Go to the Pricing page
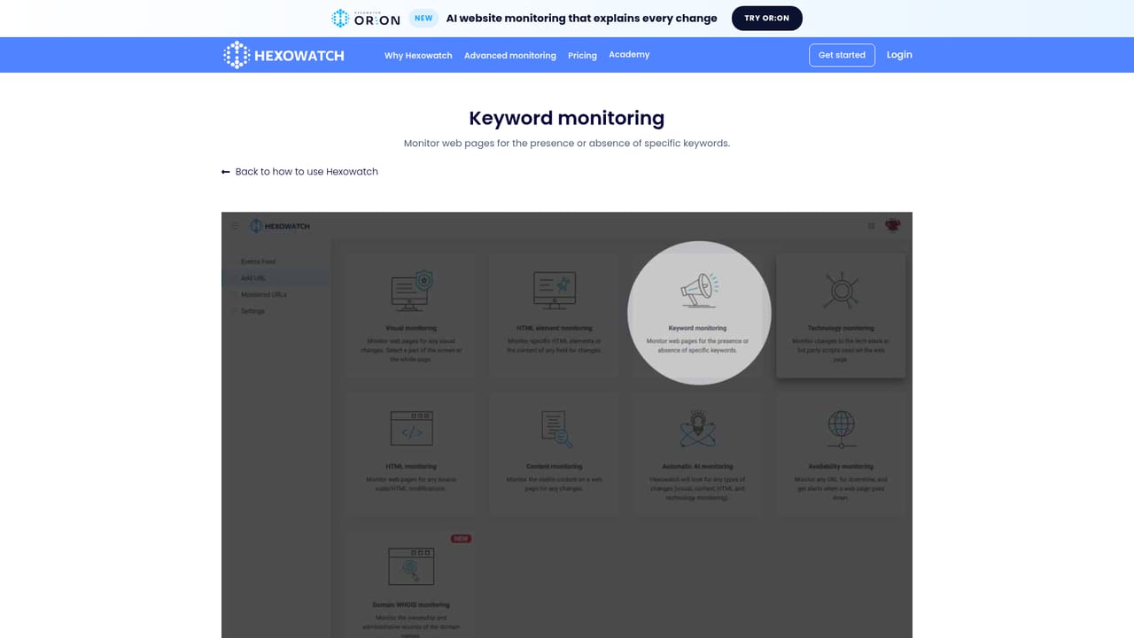This screenshot has width=1134, height=638. [x=582, y=55]
